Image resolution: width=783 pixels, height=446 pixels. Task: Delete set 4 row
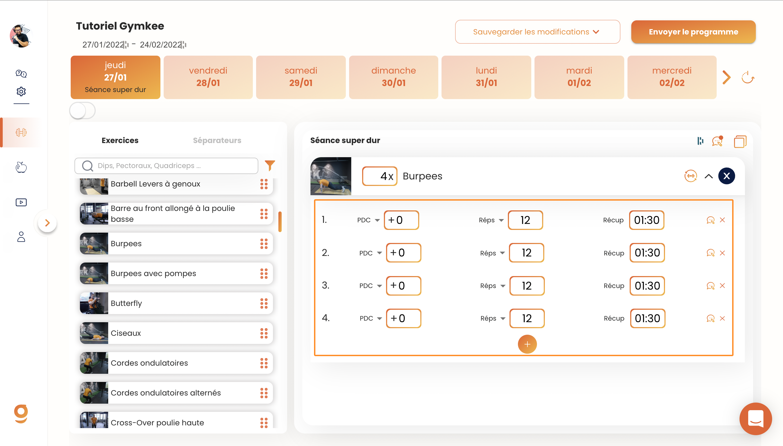click(722, 318)
